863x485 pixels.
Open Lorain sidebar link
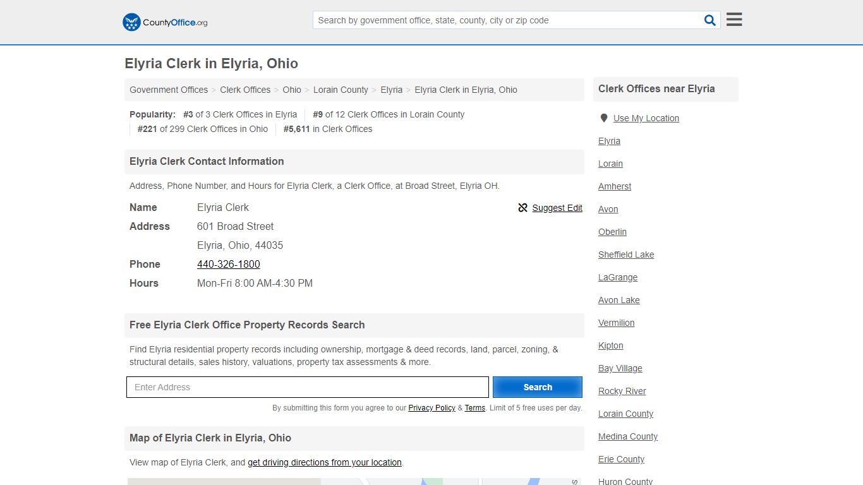pyautogui.click(x=610, y=164)
